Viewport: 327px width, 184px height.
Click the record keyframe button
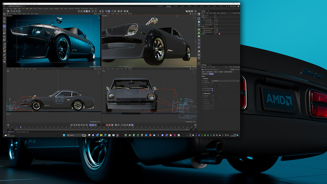tap(107, 125)
